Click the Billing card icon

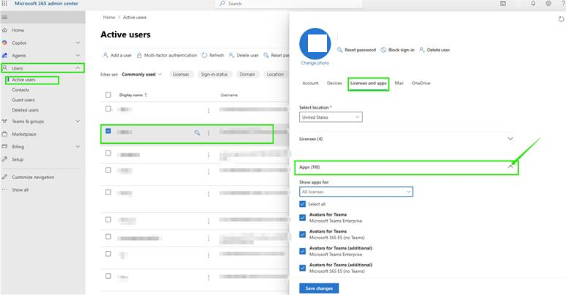(x=4, y=147)
